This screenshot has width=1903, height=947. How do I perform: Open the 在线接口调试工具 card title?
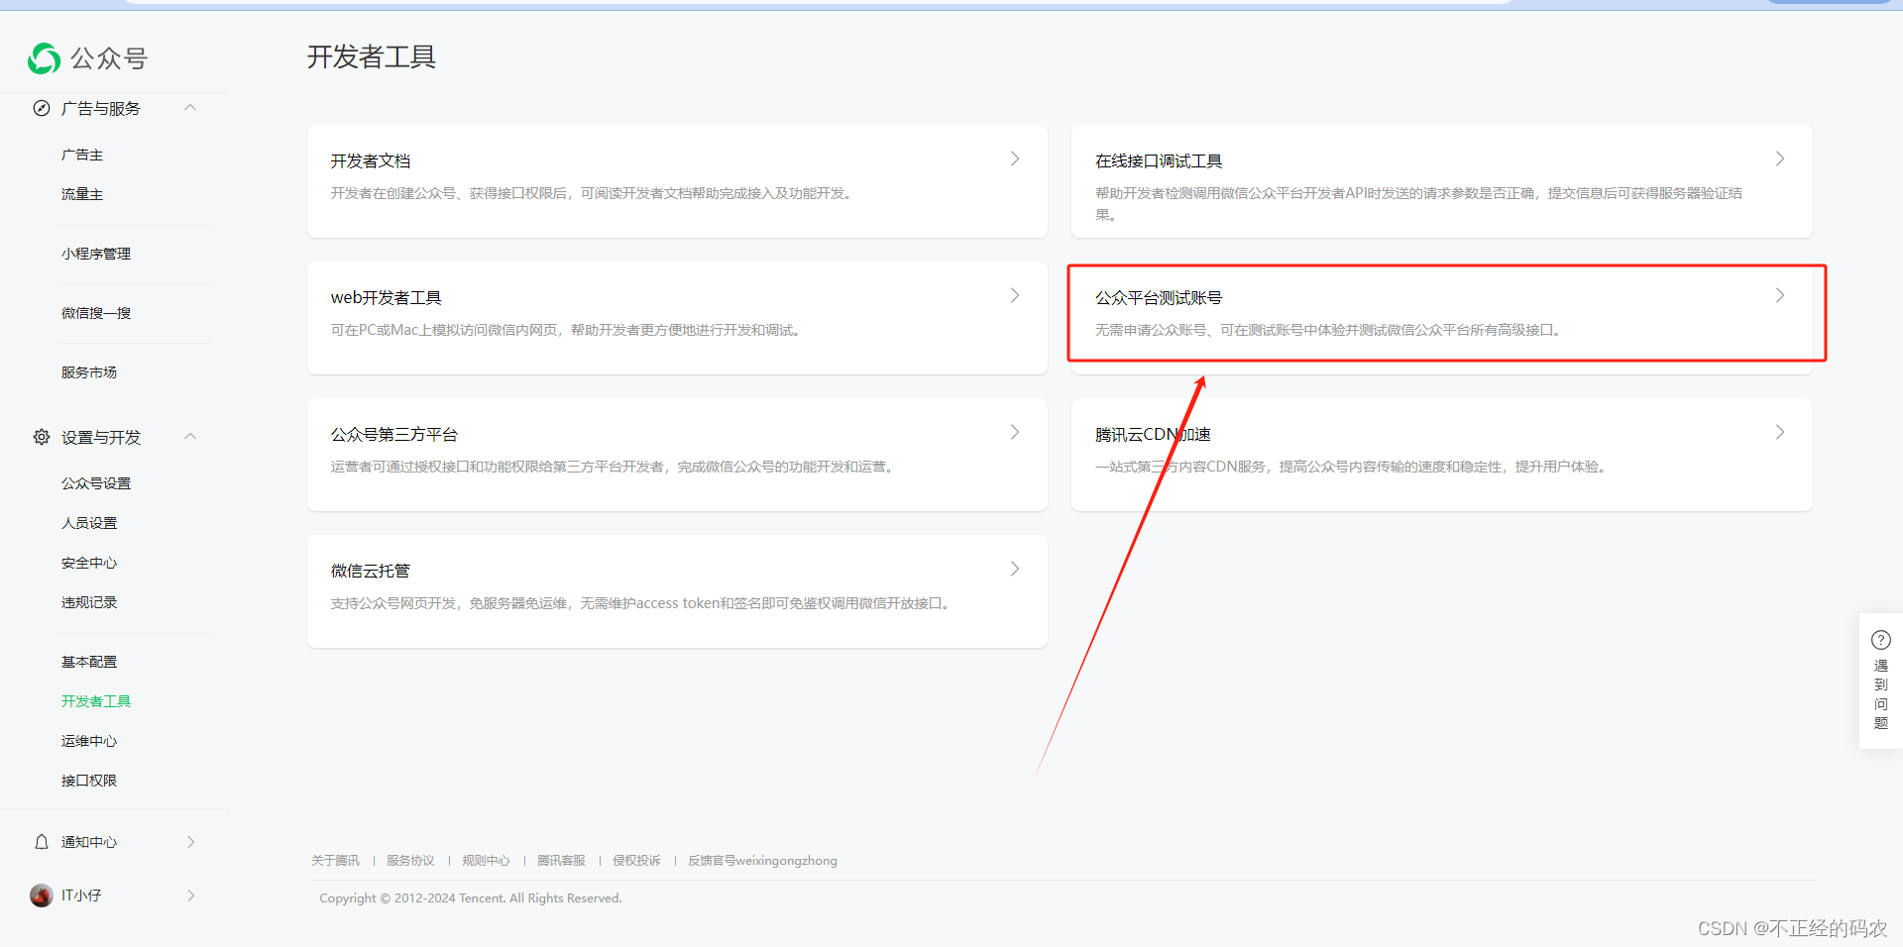pyautogui.click(x=1159, y=160)
